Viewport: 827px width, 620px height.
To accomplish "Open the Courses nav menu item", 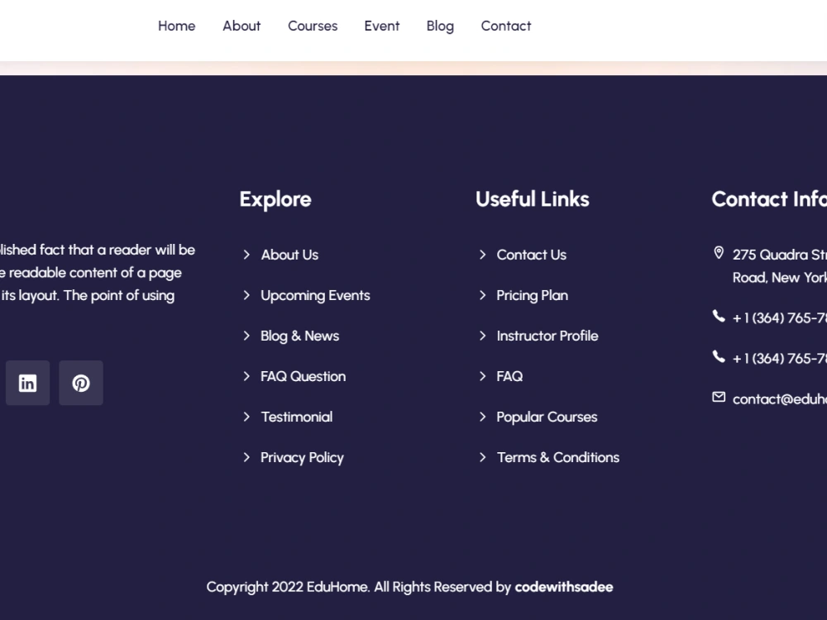I will click(313, 26).
